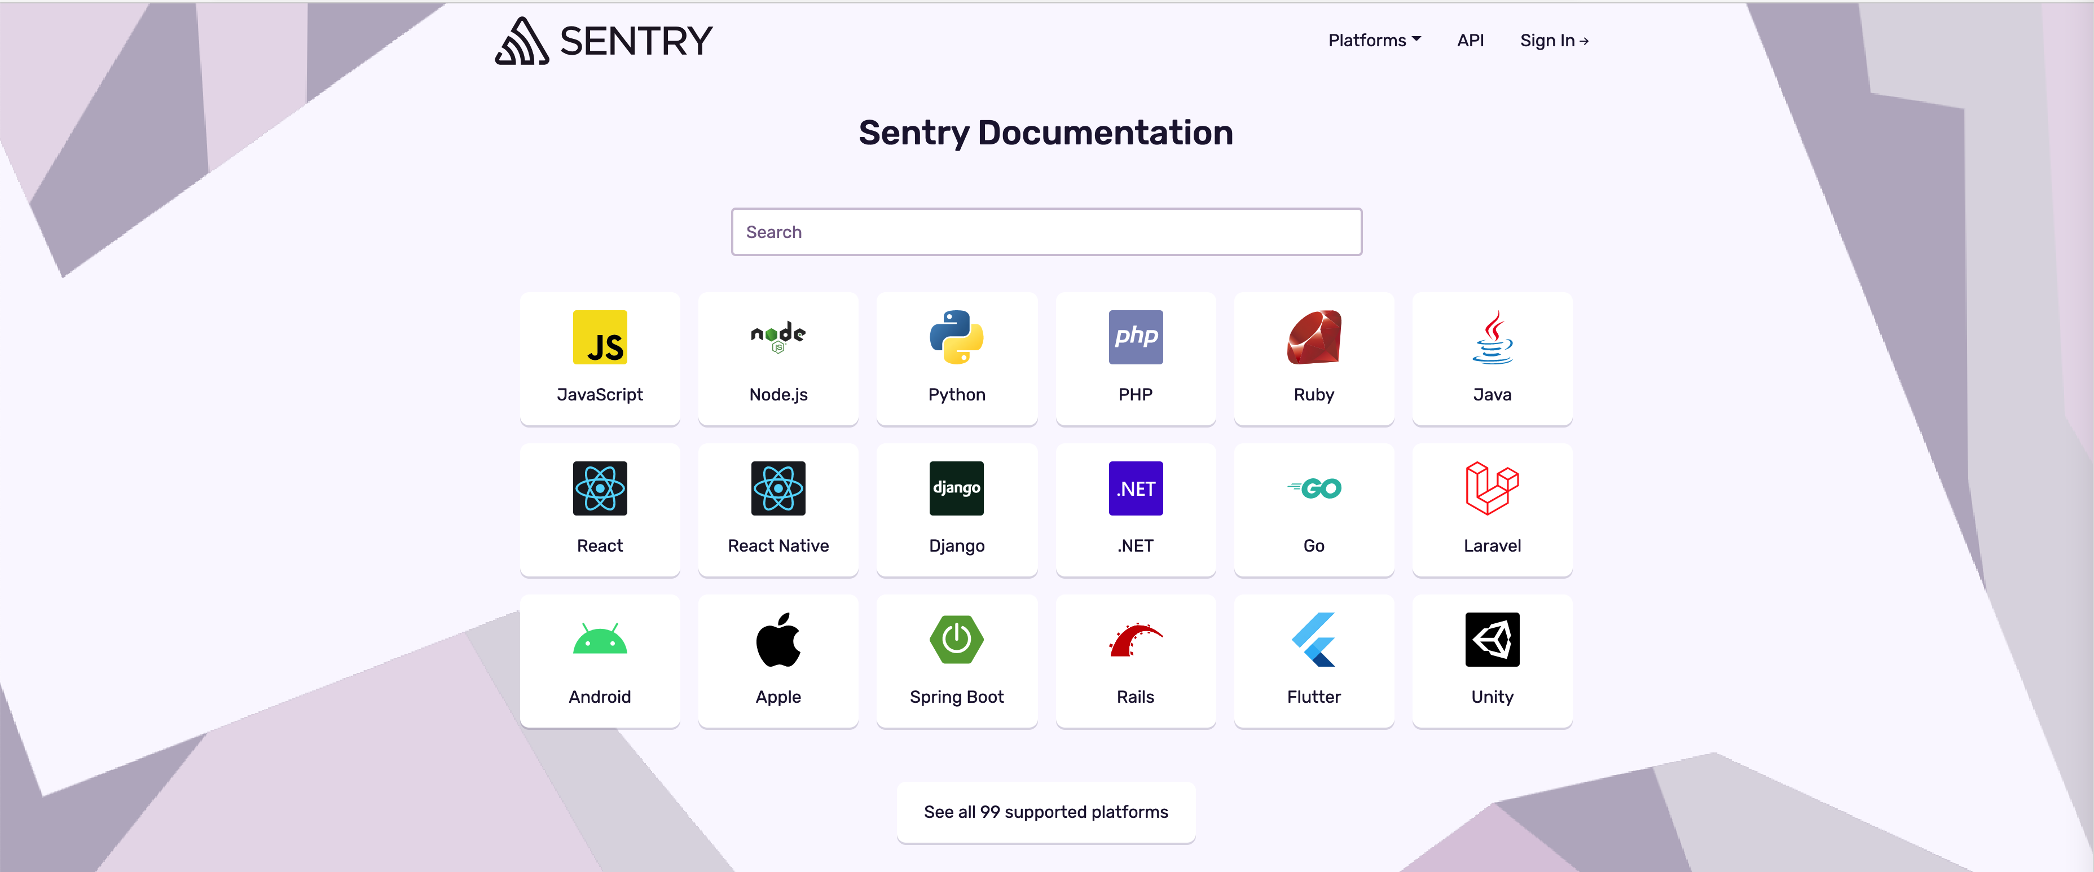Go to Sign In page
This screenshot has height=872, width=2094.
(1554, 41)
